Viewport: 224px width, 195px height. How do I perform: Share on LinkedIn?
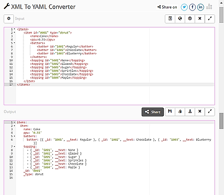click(x=201, y=7)
